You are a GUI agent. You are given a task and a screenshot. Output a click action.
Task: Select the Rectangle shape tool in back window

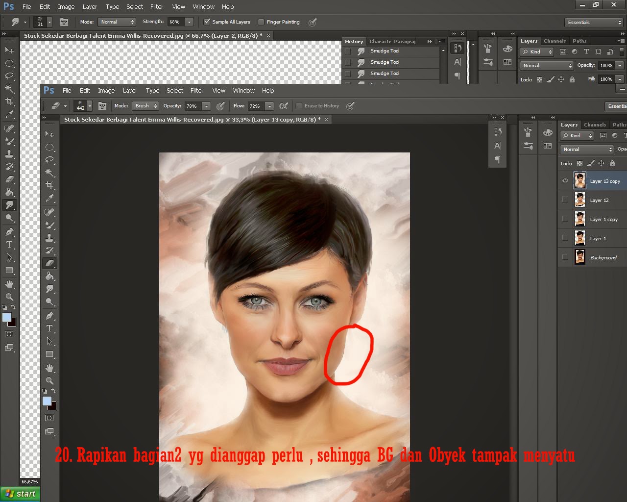click(x=9, y=270)
